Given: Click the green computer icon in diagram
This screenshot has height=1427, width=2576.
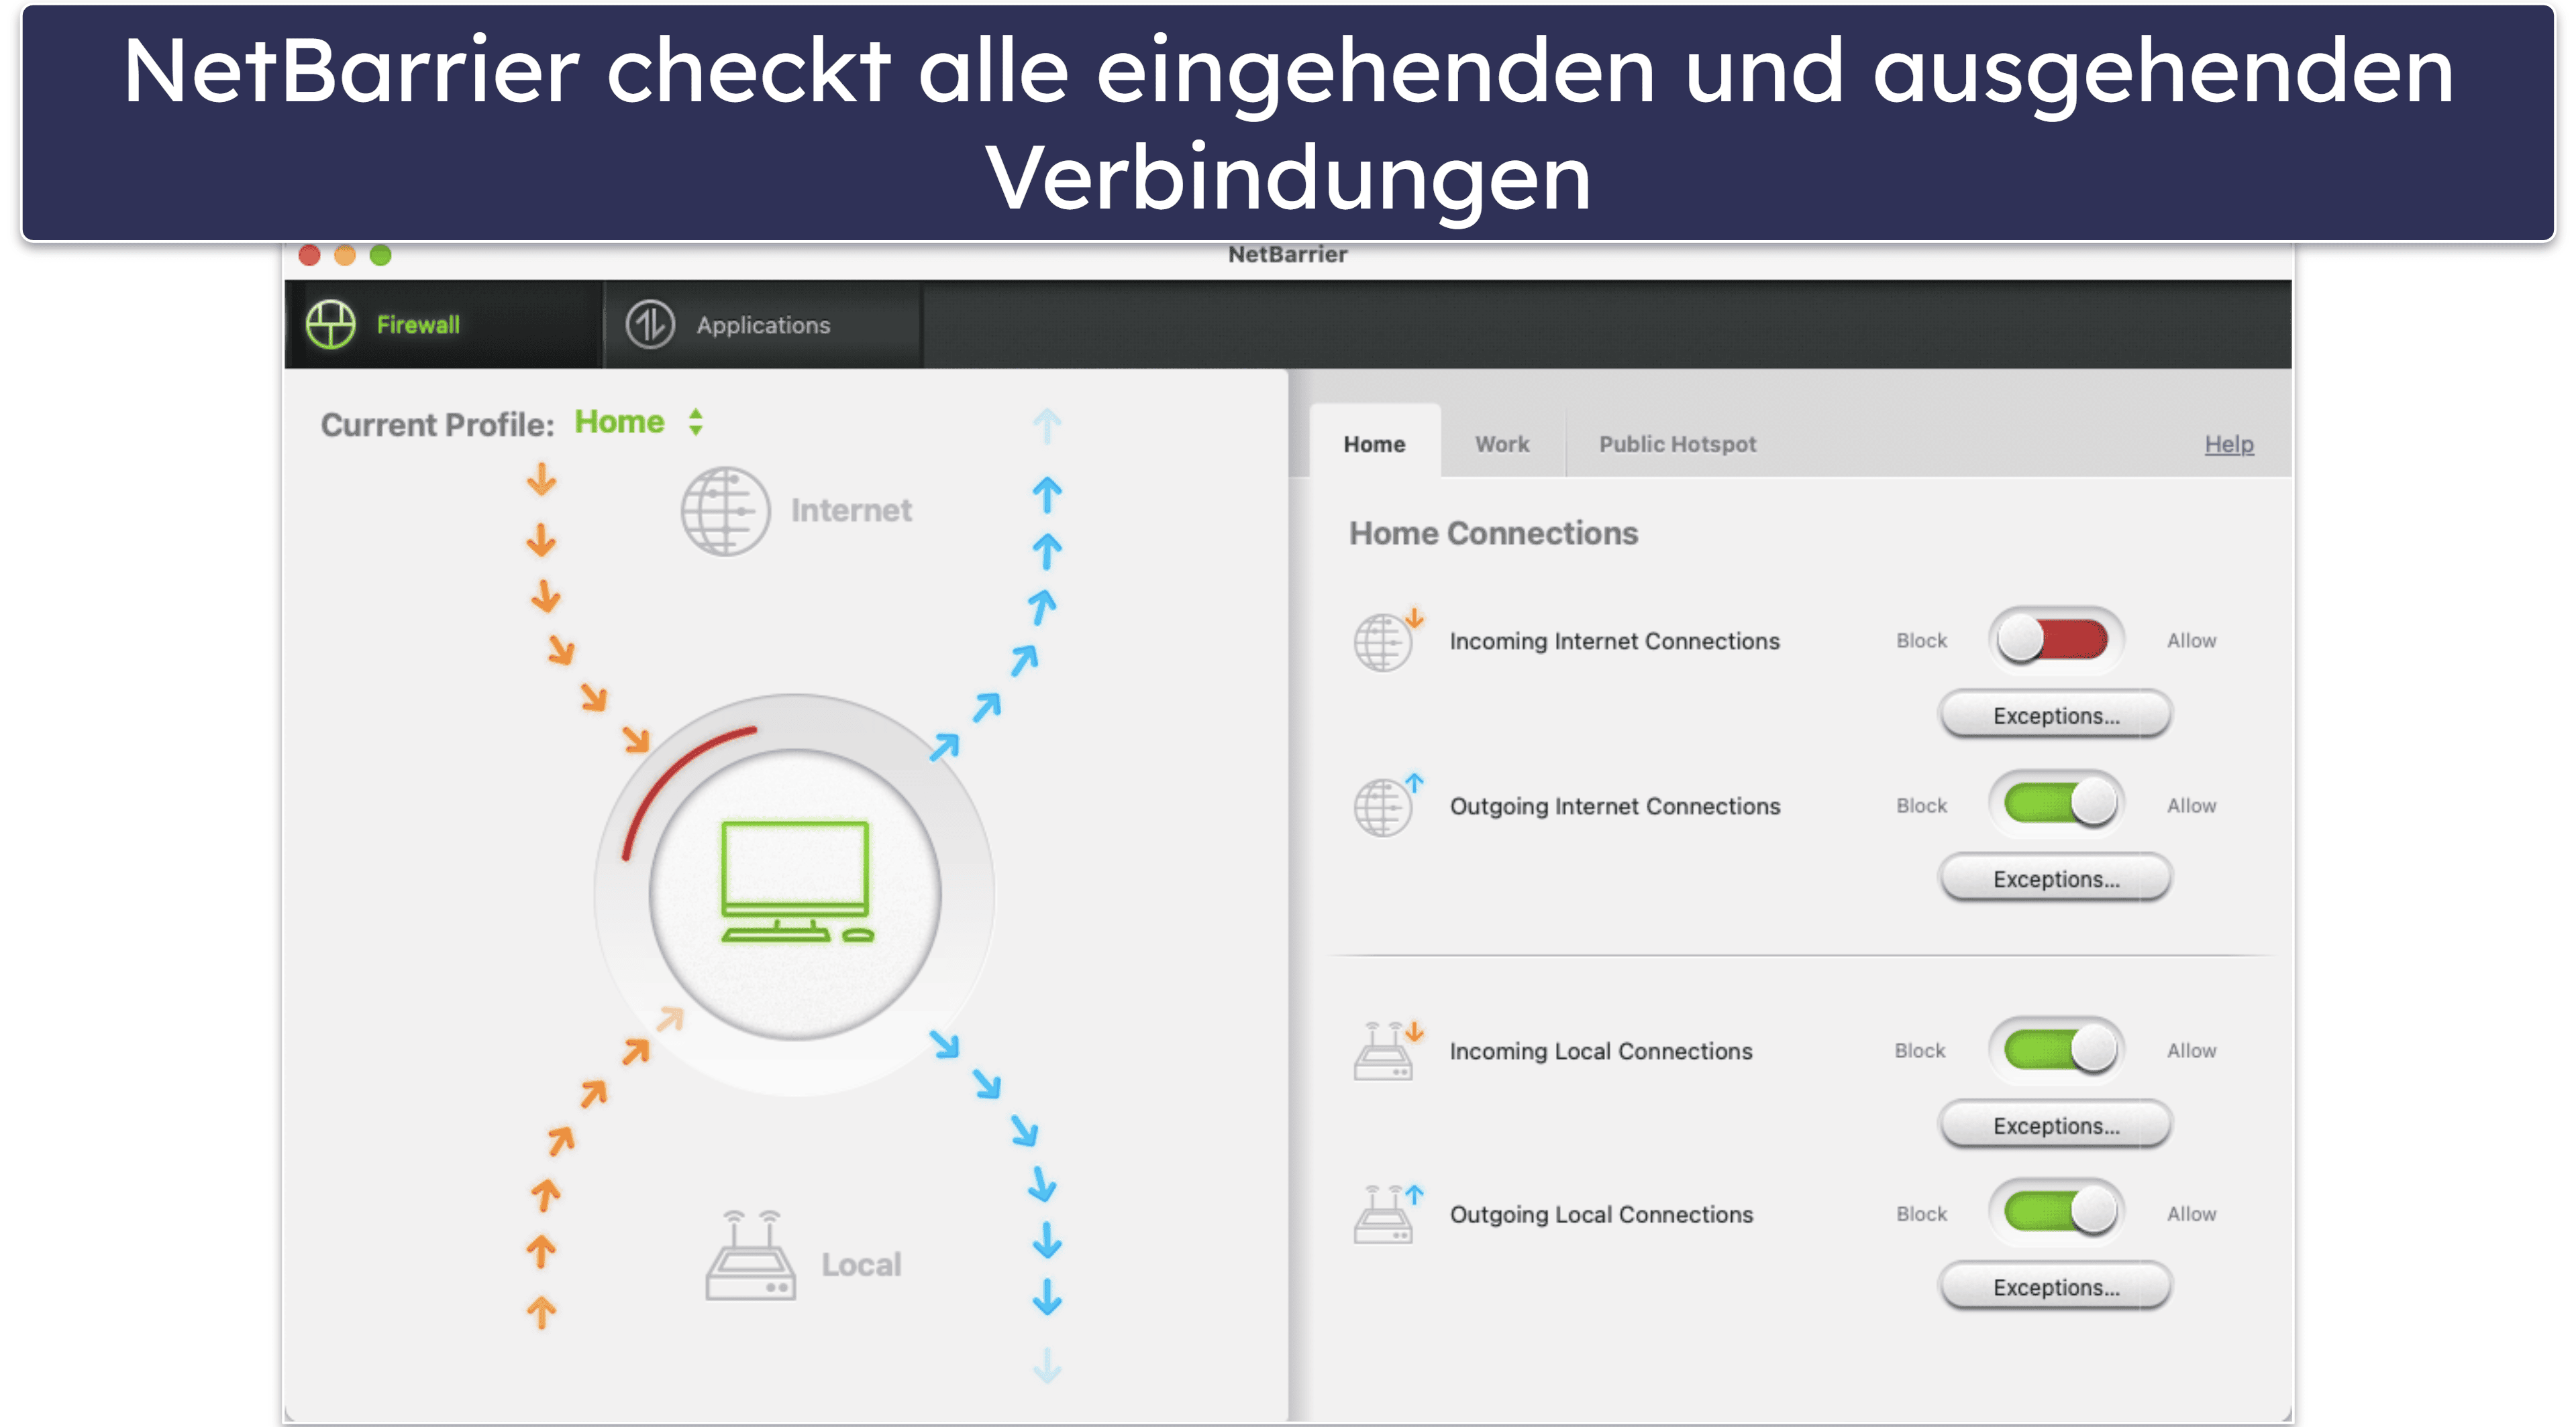Looking at the screenshot, I should click(x=796, y=881).
